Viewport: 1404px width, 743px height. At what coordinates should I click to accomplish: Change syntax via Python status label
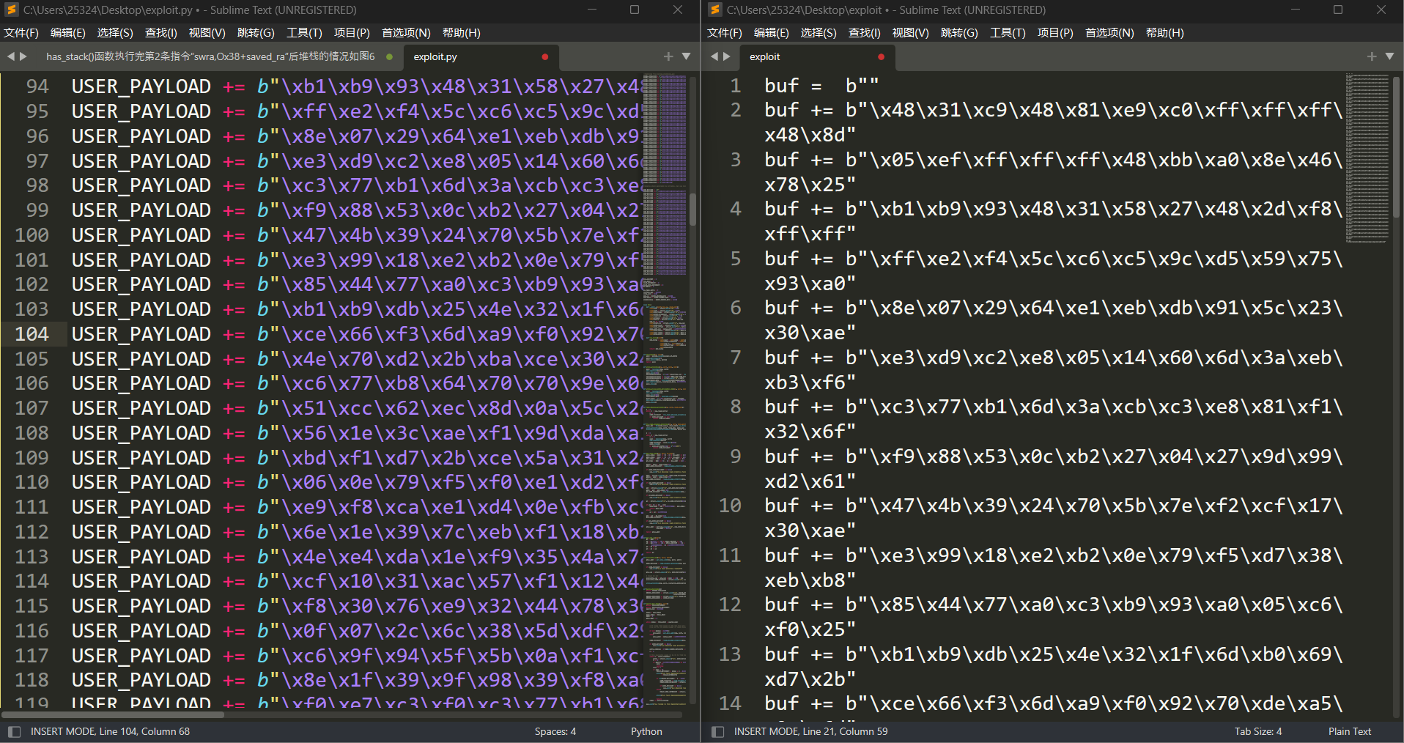point(646,731)
